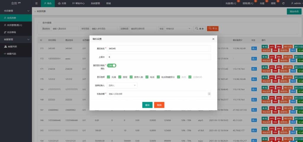Click the 会员列表 breadcrumb title
Image resolution: width=303 pixels, height=142 pixels.
coord(41,11)
